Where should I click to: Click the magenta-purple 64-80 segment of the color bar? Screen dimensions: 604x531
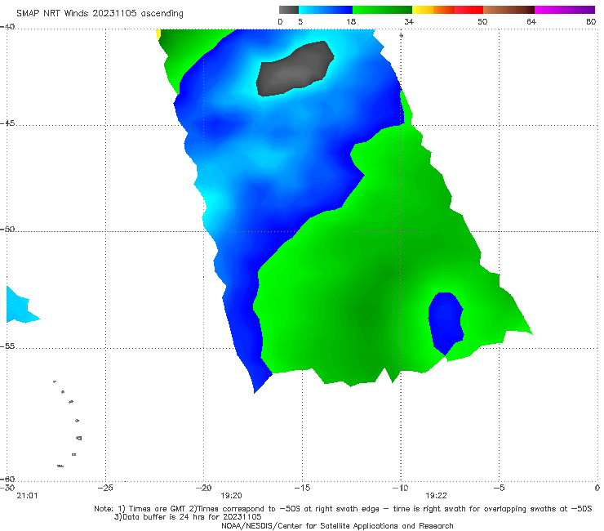pyautogui.click(x=565, y=10)
